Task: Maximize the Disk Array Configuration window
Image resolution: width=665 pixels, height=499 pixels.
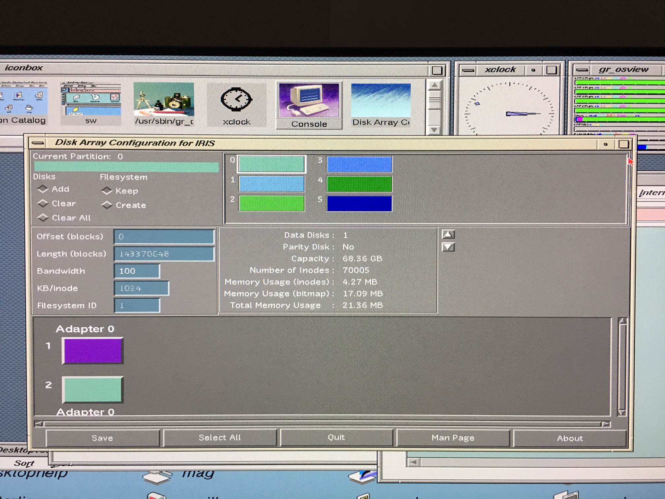Action: click(623, 144)
